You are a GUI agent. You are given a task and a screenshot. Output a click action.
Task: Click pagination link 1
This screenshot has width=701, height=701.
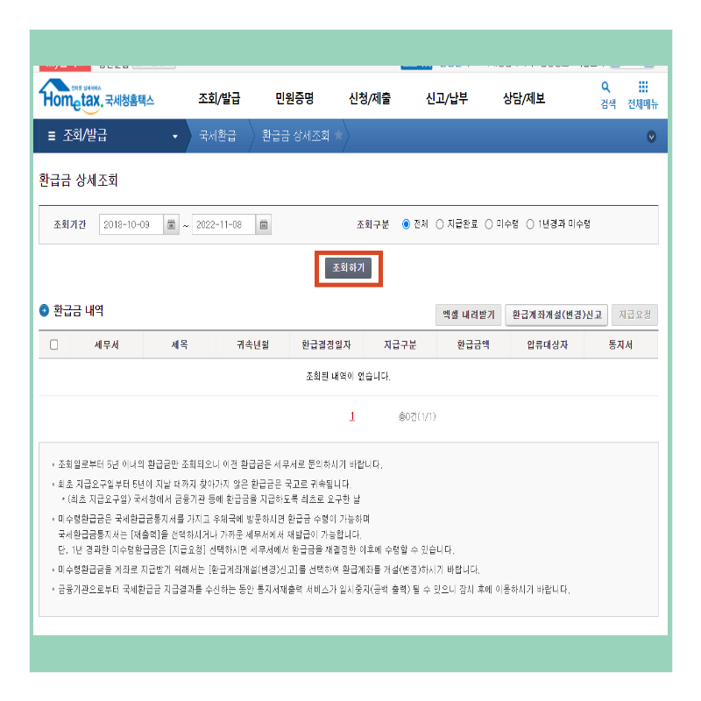click(x=350, y=415)
